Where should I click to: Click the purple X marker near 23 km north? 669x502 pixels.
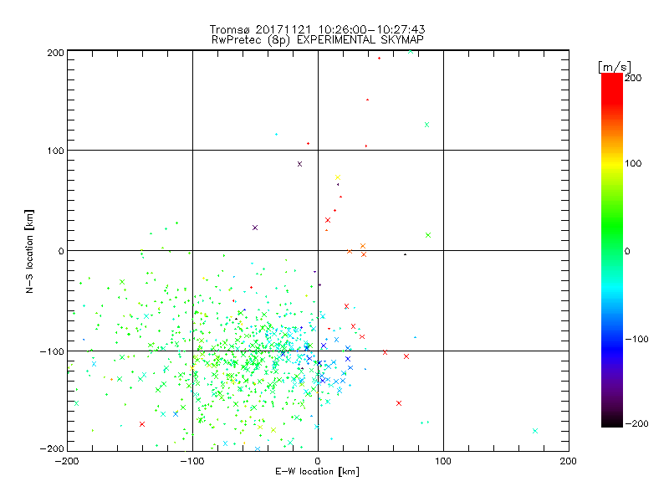(x=255, y=228)
